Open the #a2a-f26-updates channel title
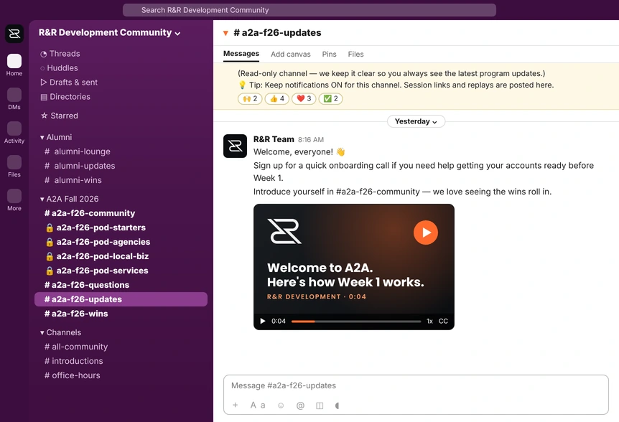The height and width of the screenshot is (422, 619). pos(277,33)
